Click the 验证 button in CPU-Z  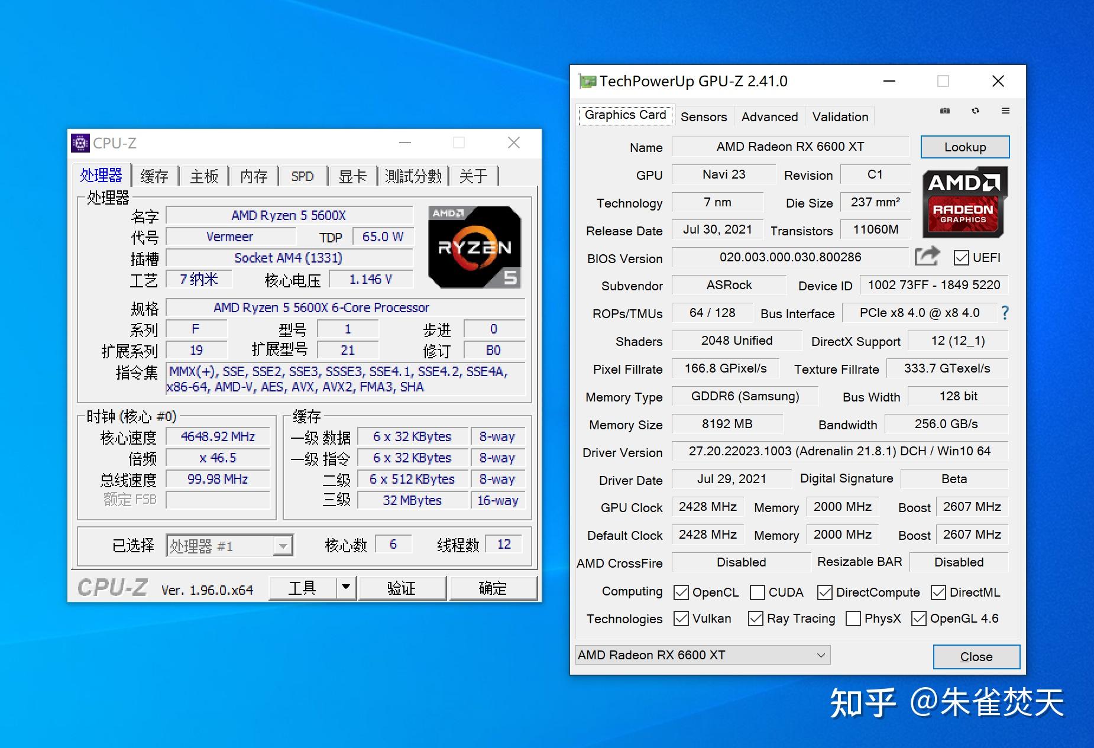tap(402, 588)
